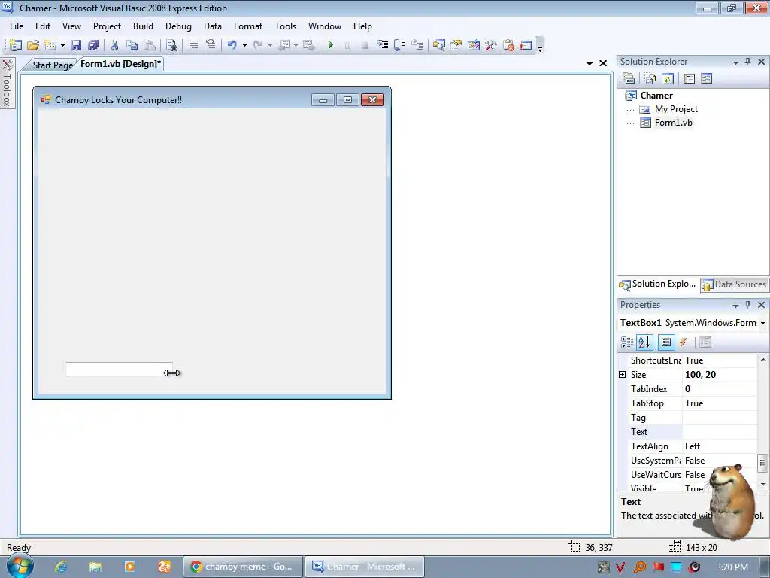
Task: Click the Paste toolbar icon
Action: (x=150, y=45)
